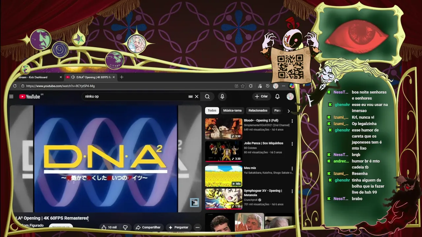Bookmark page with star icon
The width and height of the screenshot is (422, 237).
pos(243,86)
